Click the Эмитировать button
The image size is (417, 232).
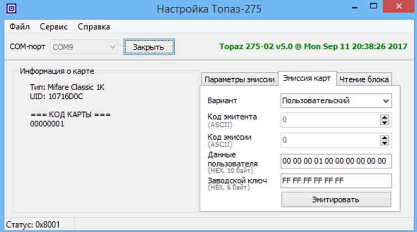tap(336, 199)
